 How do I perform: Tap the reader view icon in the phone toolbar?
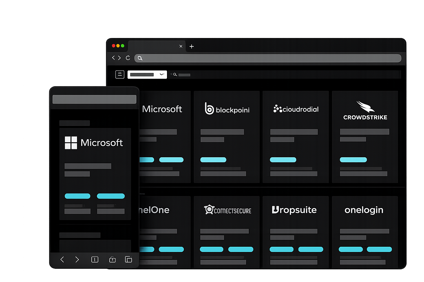tap(95, 259)
